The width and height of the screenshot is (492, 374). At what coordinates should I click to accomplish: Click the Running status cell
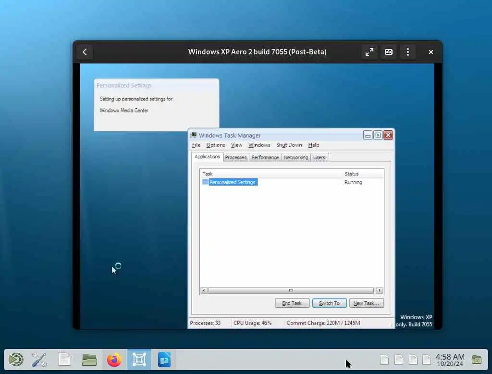353,182
